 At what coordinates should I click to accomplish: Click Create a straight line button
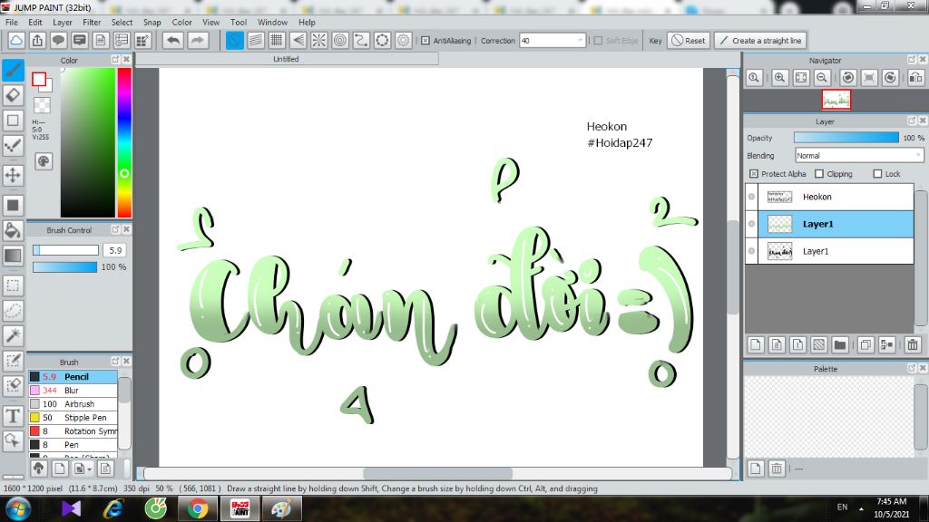coord(761,40)
